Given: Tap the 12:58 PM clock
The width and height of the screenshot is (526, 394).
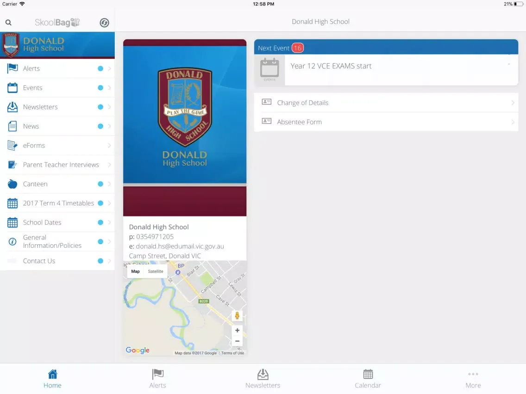Looking at the screenshot, I should click(263, 4).
